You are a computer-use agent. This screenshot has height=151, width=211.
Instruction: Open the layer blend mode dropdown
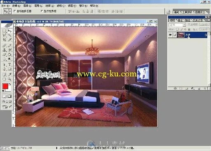click(184, 25)
